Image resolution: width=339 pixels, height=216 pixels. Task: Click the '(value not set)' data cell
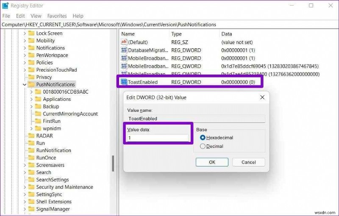pyautogui.click(x=237, y=42)
